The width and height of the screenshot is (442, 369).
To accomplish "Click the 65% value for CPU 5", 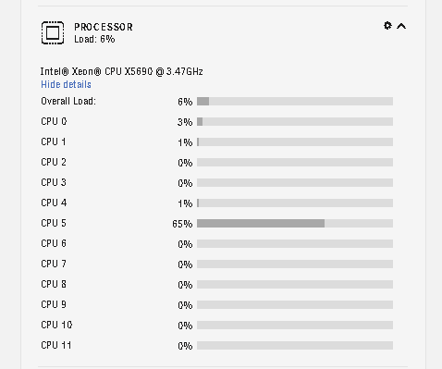I will tap(182, 224).
